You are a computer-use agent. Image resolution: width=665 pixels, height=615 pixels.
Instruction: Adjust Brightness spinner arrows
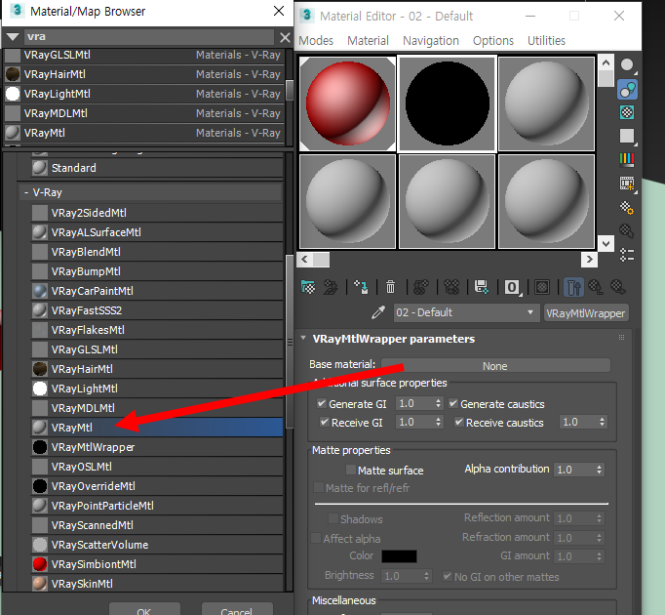tap(427, 576)
